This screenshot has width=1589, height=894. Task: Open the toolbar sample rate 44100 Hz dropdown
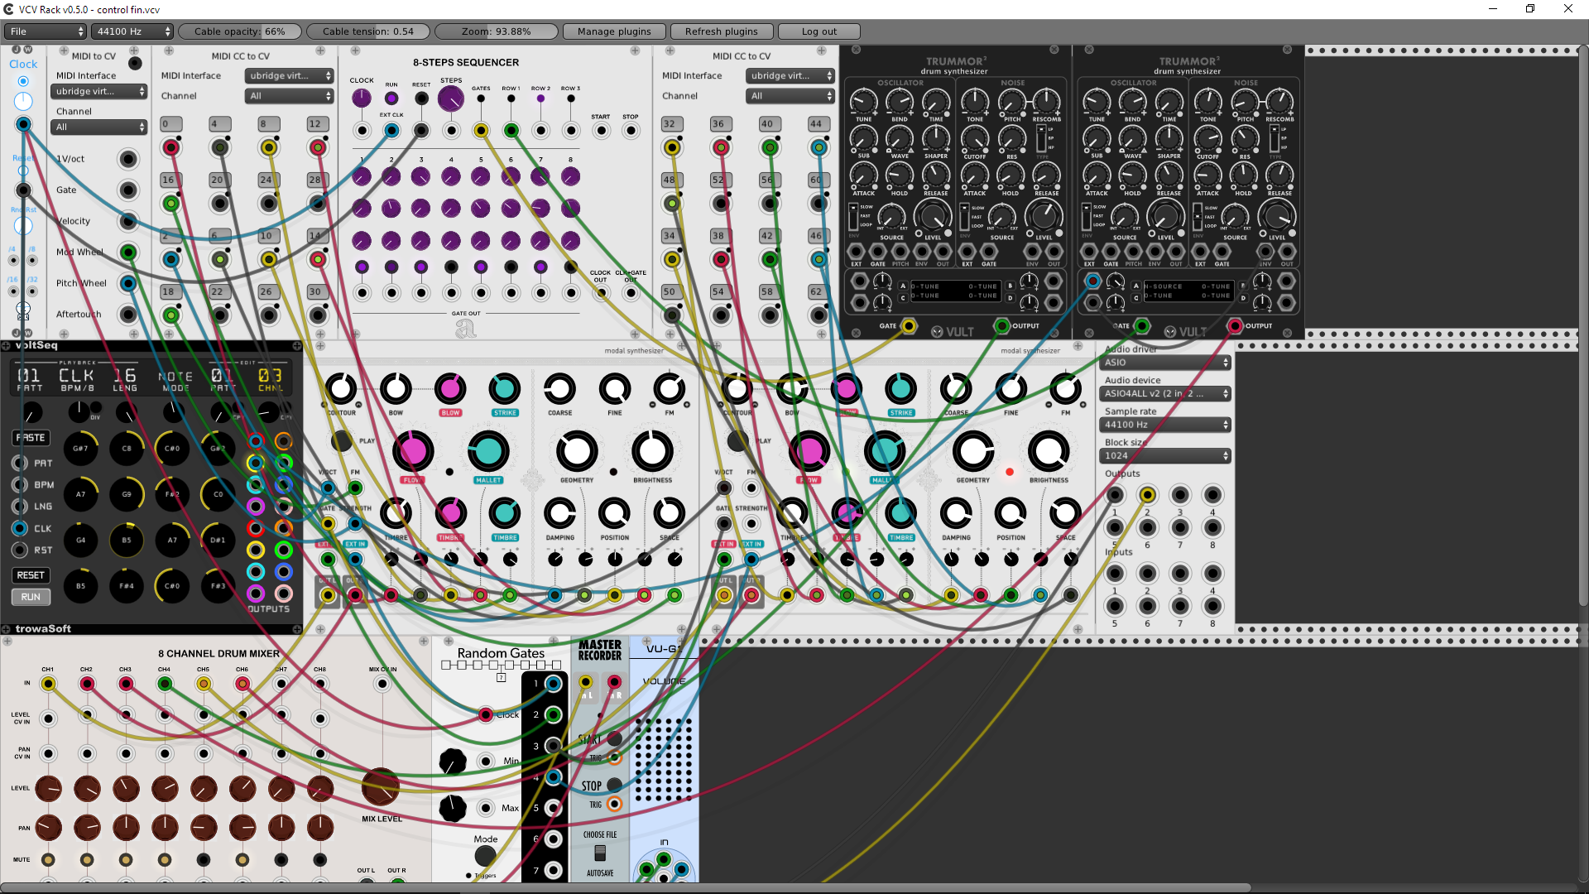(x=132, y=31)
